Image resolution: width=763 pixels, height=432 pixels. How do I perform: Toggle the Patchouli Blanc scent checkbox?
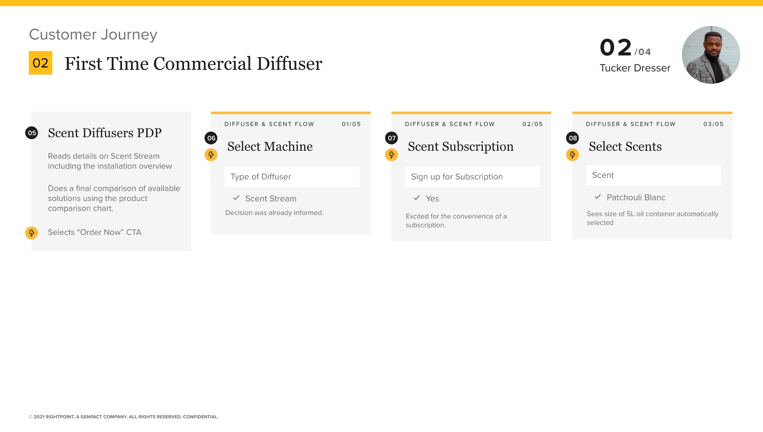[x=597, y=197]
